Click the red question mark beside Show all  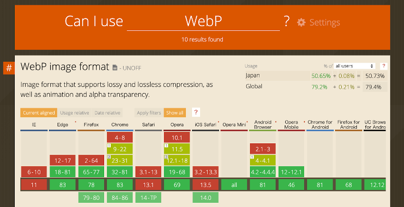coord(196,112)
